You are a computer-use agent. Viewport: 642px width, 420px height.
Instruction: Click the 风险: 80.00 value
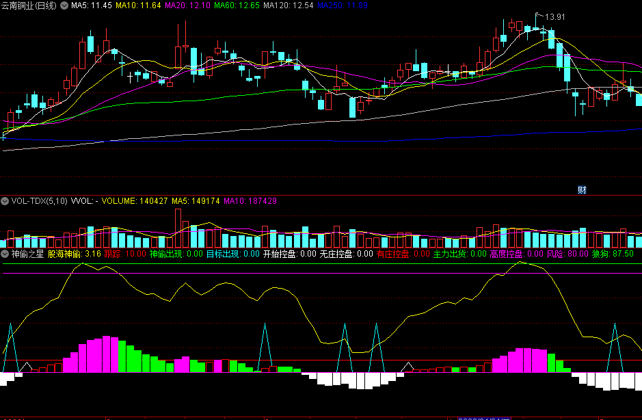[567, 254]
